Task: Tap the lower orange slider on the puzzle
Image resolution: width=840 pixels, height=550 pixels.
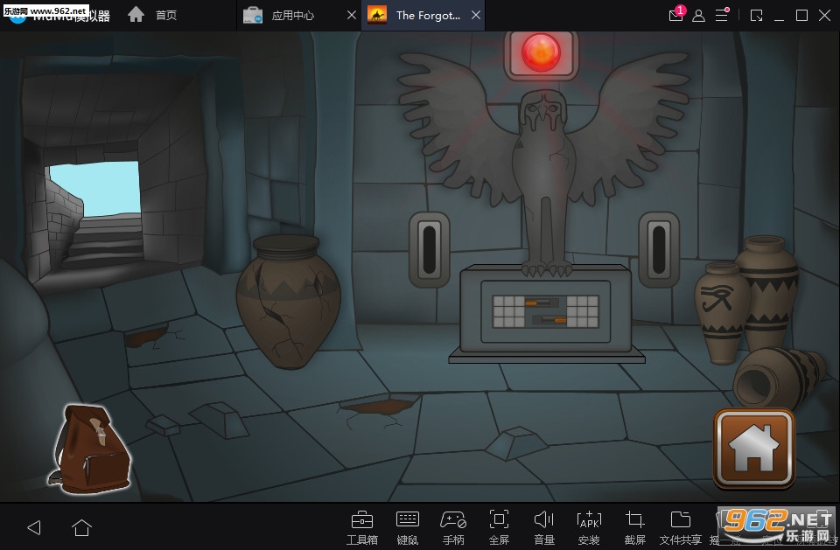Action: 549,320
